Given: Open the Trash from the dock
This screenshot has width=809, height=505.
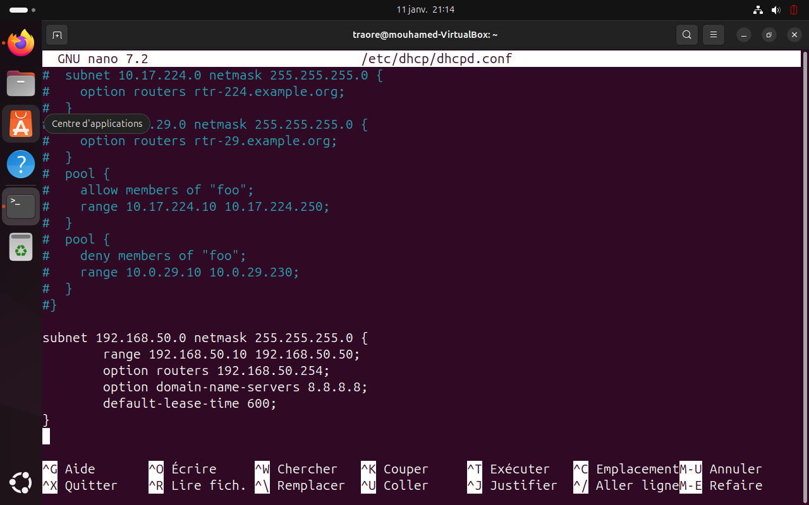Looking at the screenshot, I should (x=21, y=247).
